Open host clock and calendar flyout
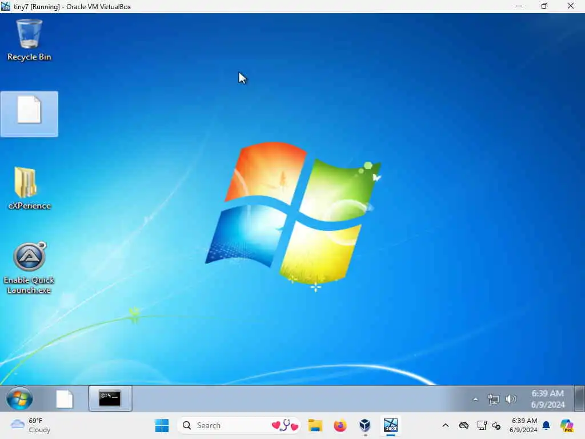The width and height of the screenshot is (585, 439). (523, 425)
